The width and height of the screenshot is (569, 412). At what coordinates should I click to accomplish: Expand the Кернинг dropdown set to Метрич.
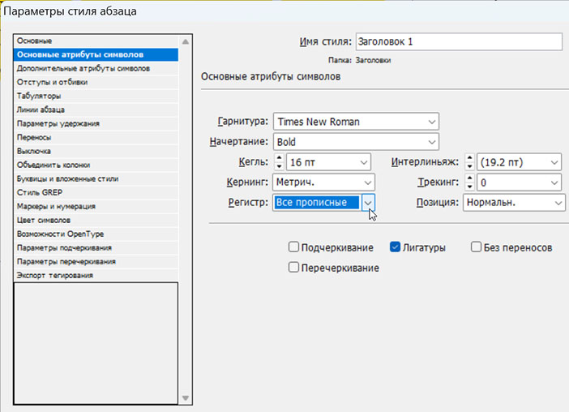367,182
